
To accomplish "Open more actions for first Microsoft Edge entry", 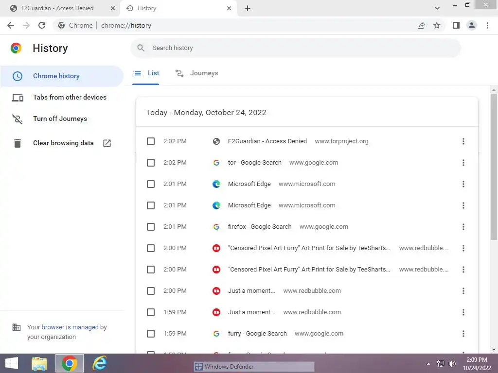I will pos(463,184).
